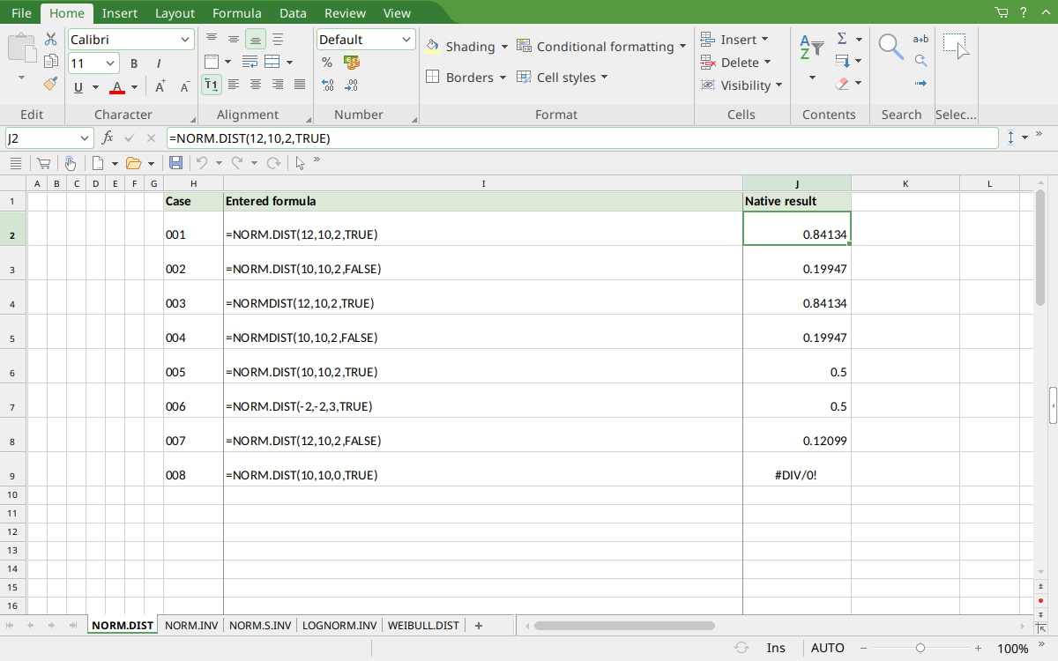This screenshot has height=661, width=1058.
Task: Switch to the Formula ribbon tab
Action: (x=236, y=13)
